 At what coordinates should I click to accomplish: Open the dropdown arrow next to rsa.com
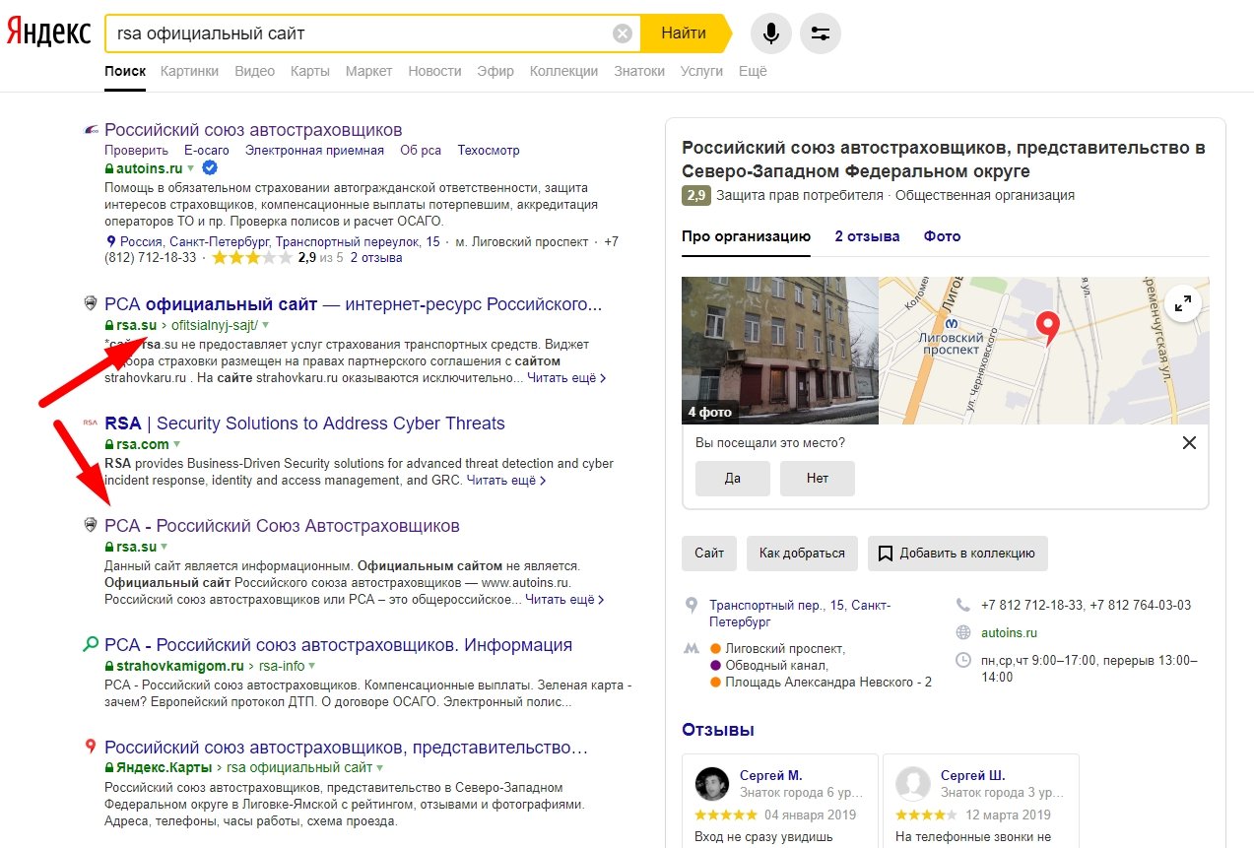[x=177, y=444]
